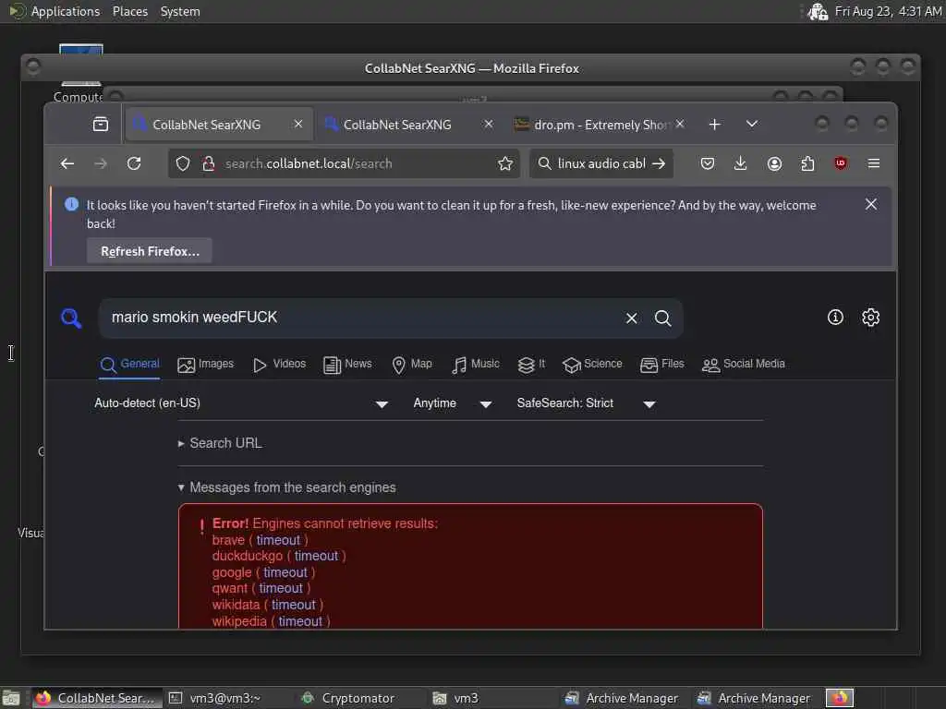This screenshot has width=946, height=709.
Task: Open the SearXNG about info icon
Action: [835, 318]
